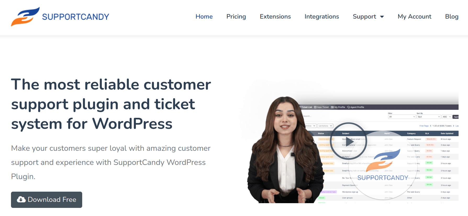This screenshot has height=216, width=468.
Task: Open the Support dropdown arrow
Action: pos(382,17)
